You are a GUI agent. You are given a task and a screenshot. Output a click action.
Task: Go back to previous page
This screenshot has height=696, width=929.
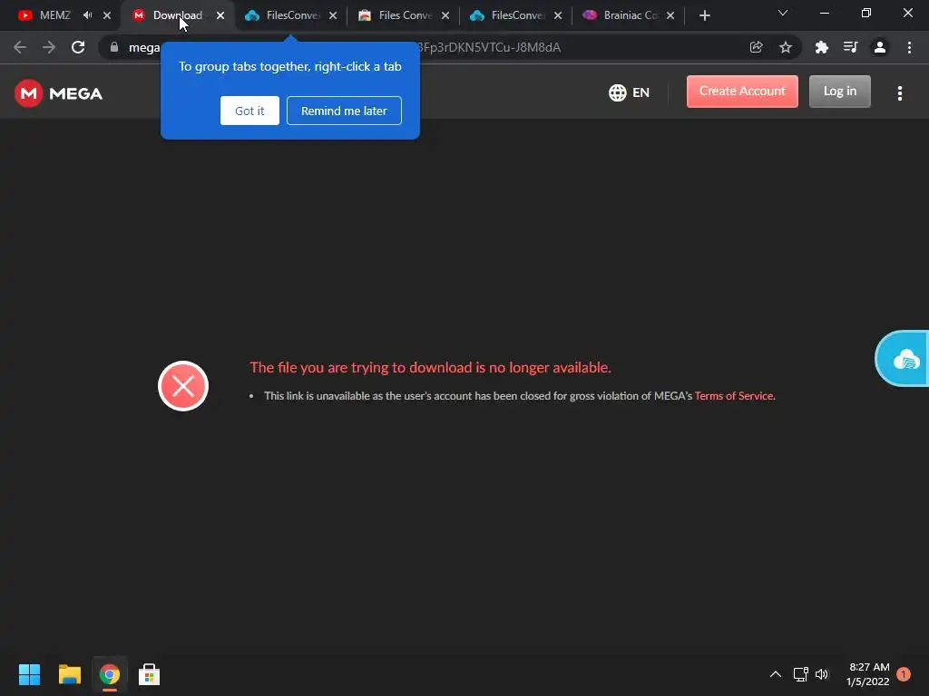tap(20, 47)
